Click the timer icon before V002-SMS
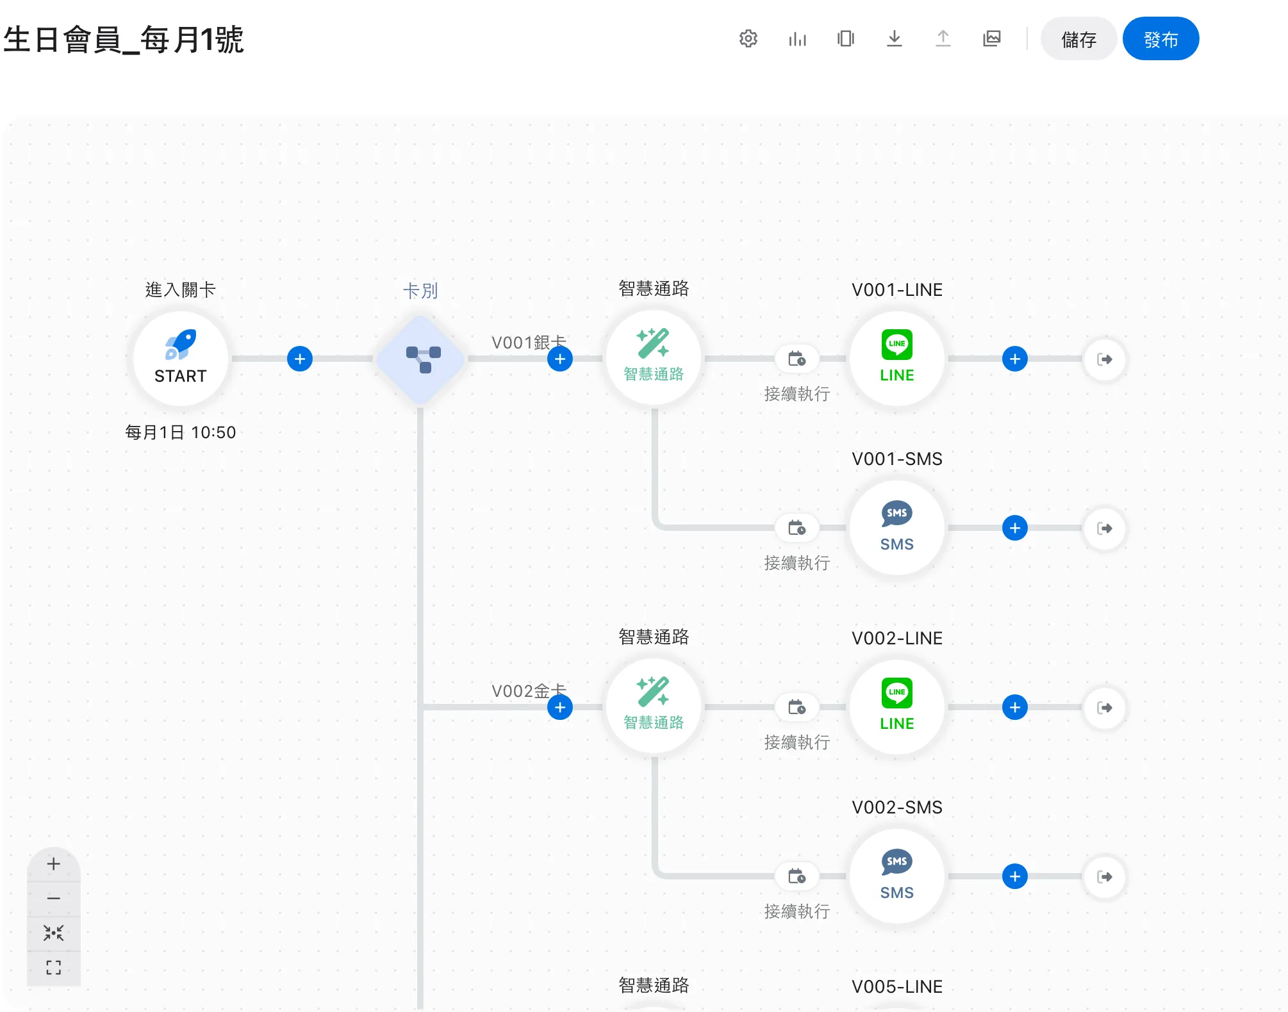Screen dimensions: 1288x1012 point(797,876)
